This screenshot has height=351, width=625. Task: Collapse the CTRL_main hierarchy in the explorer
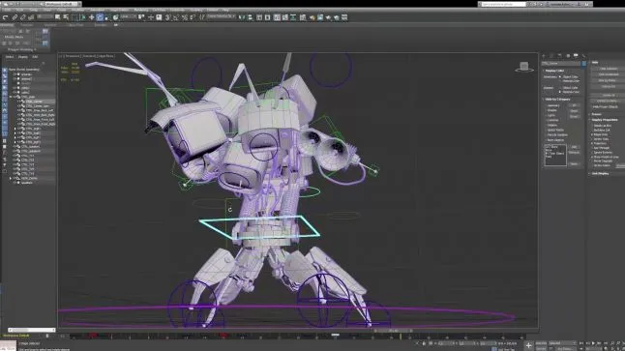(11, 97)
